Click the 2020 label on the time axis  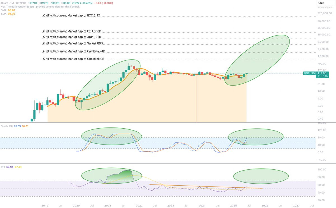click(x=76, y=205)
